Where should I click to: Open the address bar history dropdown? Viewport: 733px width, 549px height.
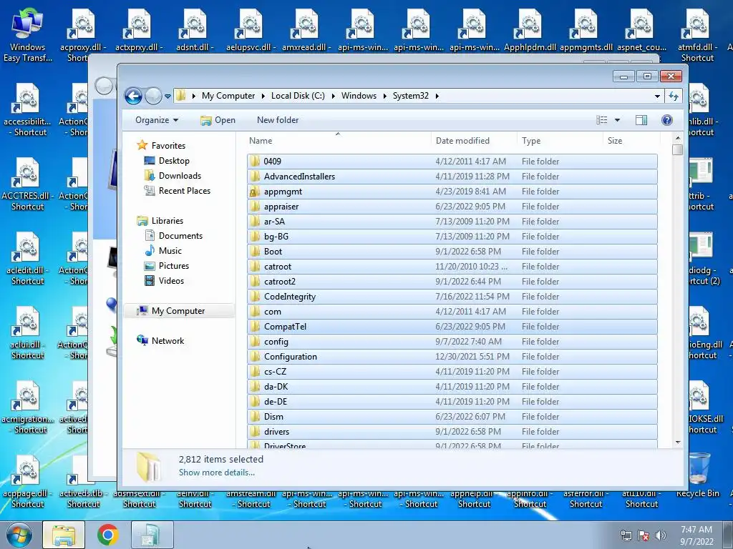point(657,97)
